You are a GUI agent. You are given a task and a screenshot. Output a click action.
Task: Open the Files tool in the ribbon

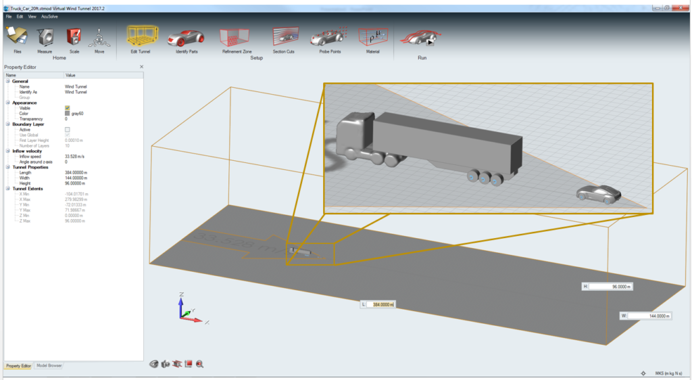(16, 38)
